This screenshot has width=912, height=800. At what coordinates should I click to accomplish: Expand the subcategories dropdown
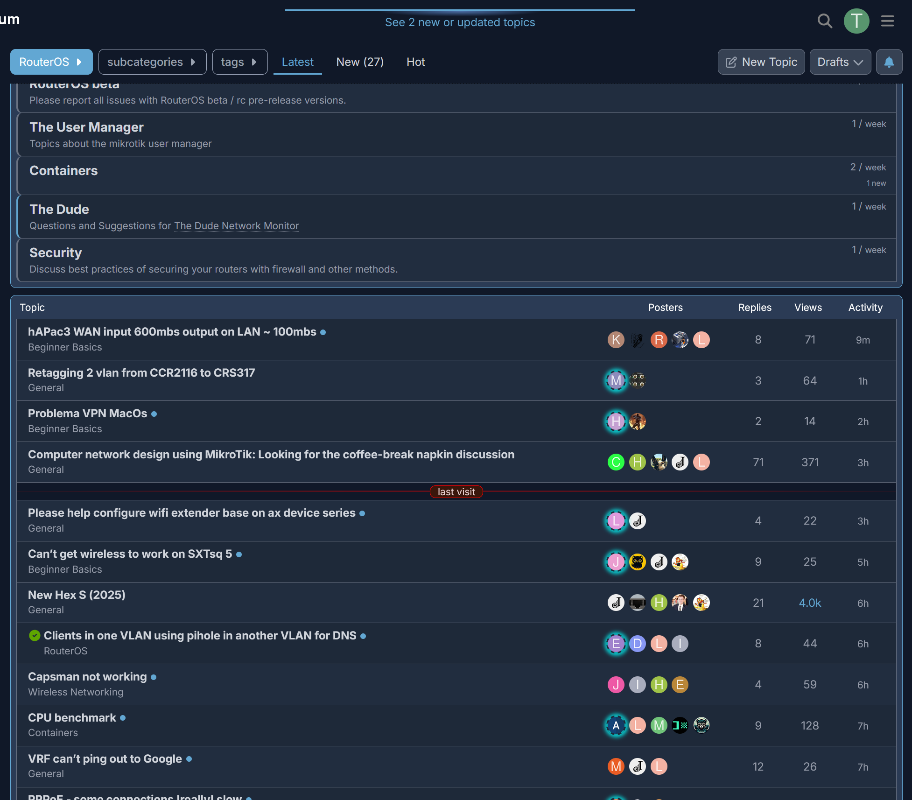pos(152,62)
